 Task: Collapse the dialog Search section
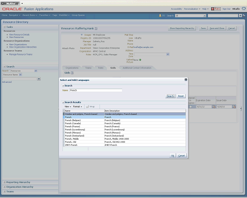[x=63, y=86]
